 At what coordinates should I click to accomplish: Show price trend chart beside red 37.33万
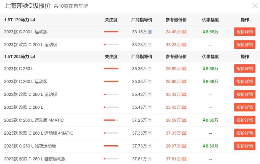point(184,133)
